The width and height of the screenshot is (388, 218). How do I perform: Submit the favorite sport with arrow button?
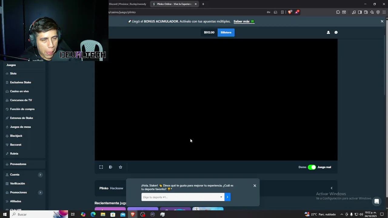pos(227,197)
